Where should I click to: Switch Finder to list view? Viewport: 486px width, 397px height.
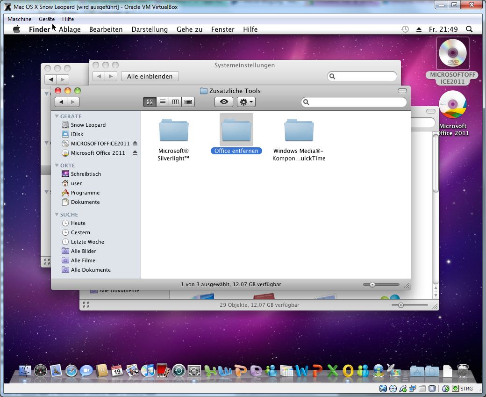pyautogui.click(x=162, y=101)
